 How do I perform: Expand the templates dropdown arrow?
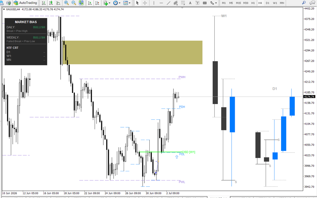pos(130,3)
